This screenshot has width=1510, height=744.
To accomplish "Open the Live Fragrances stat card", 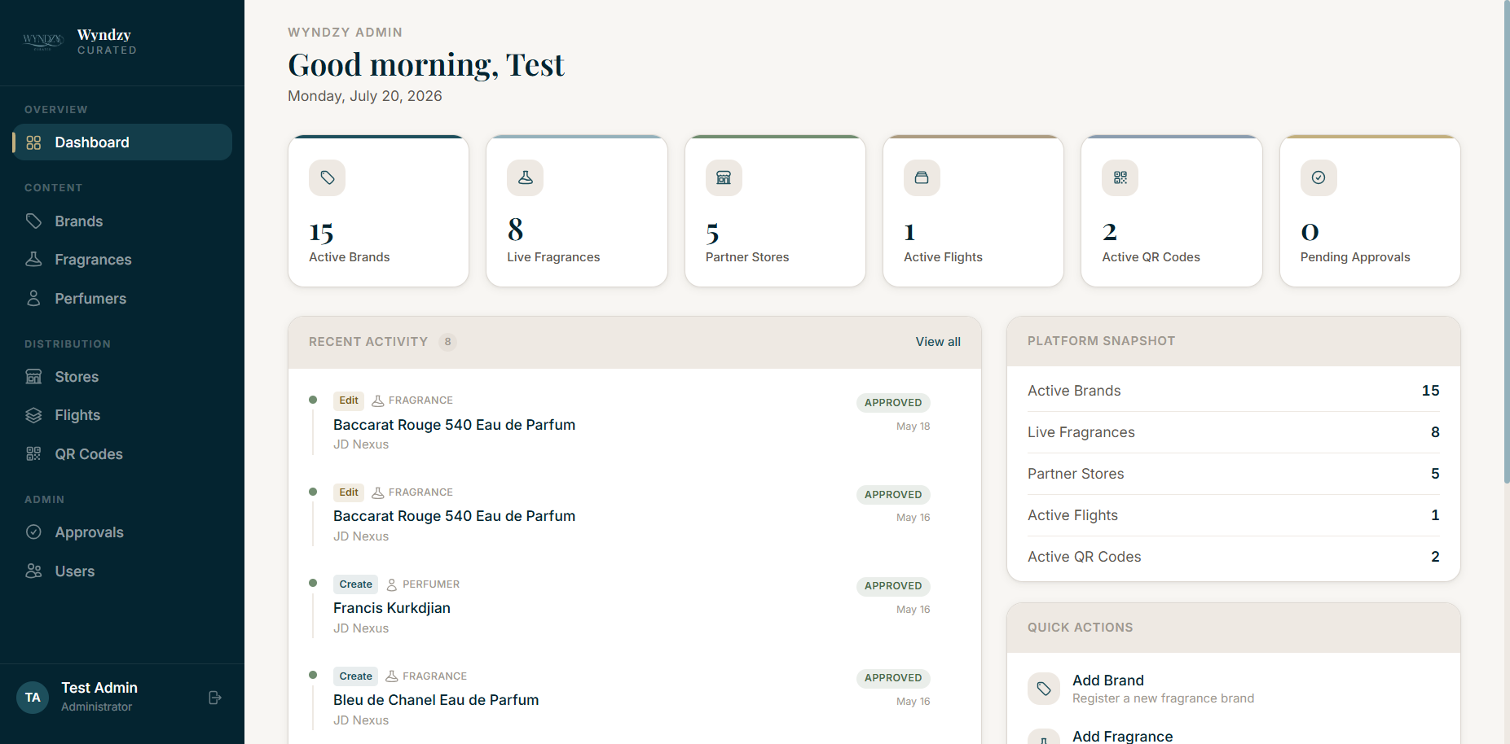I will click(577, 211).
